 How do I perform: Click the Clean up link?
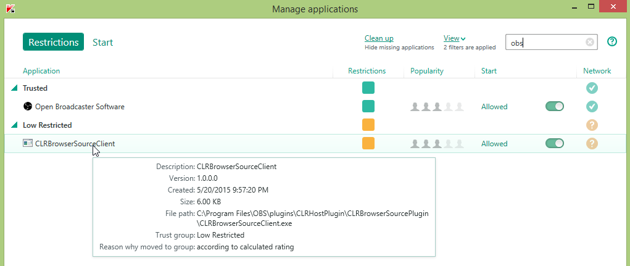coord(379,38)
